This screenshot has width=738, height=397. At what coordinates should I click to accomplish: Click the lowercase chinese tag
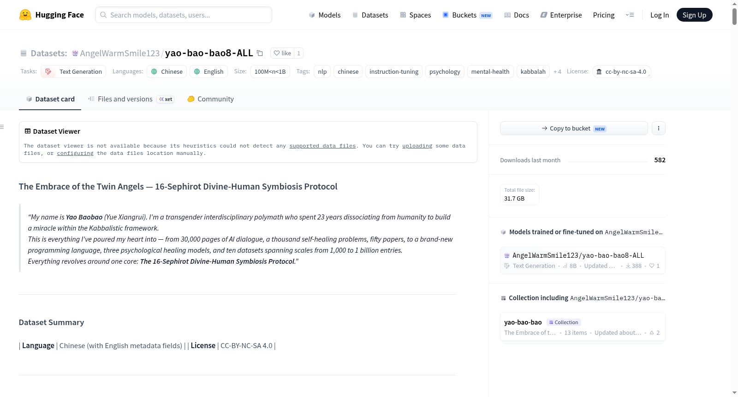[348, 71]
